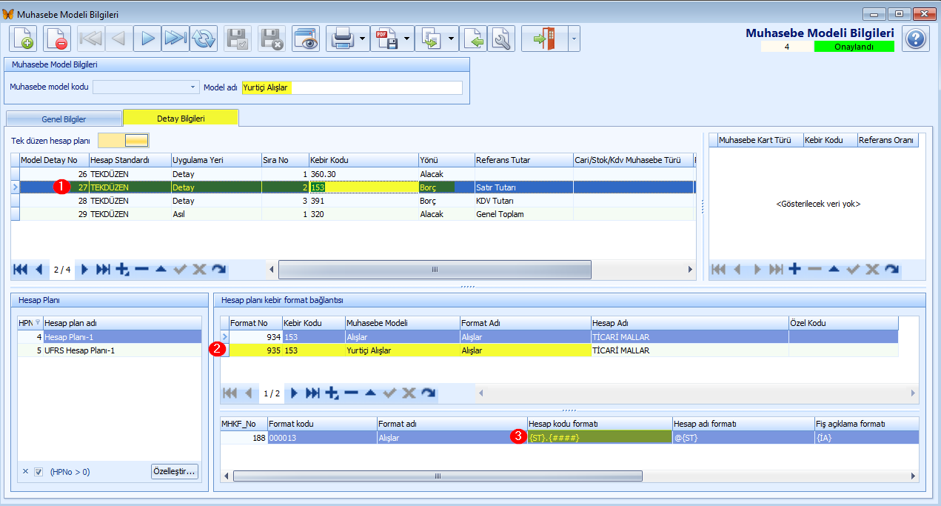Viewport: 941px width, 506px height.
Task: Delete the record using the red-minus page icon
Action: coord(57,39)
